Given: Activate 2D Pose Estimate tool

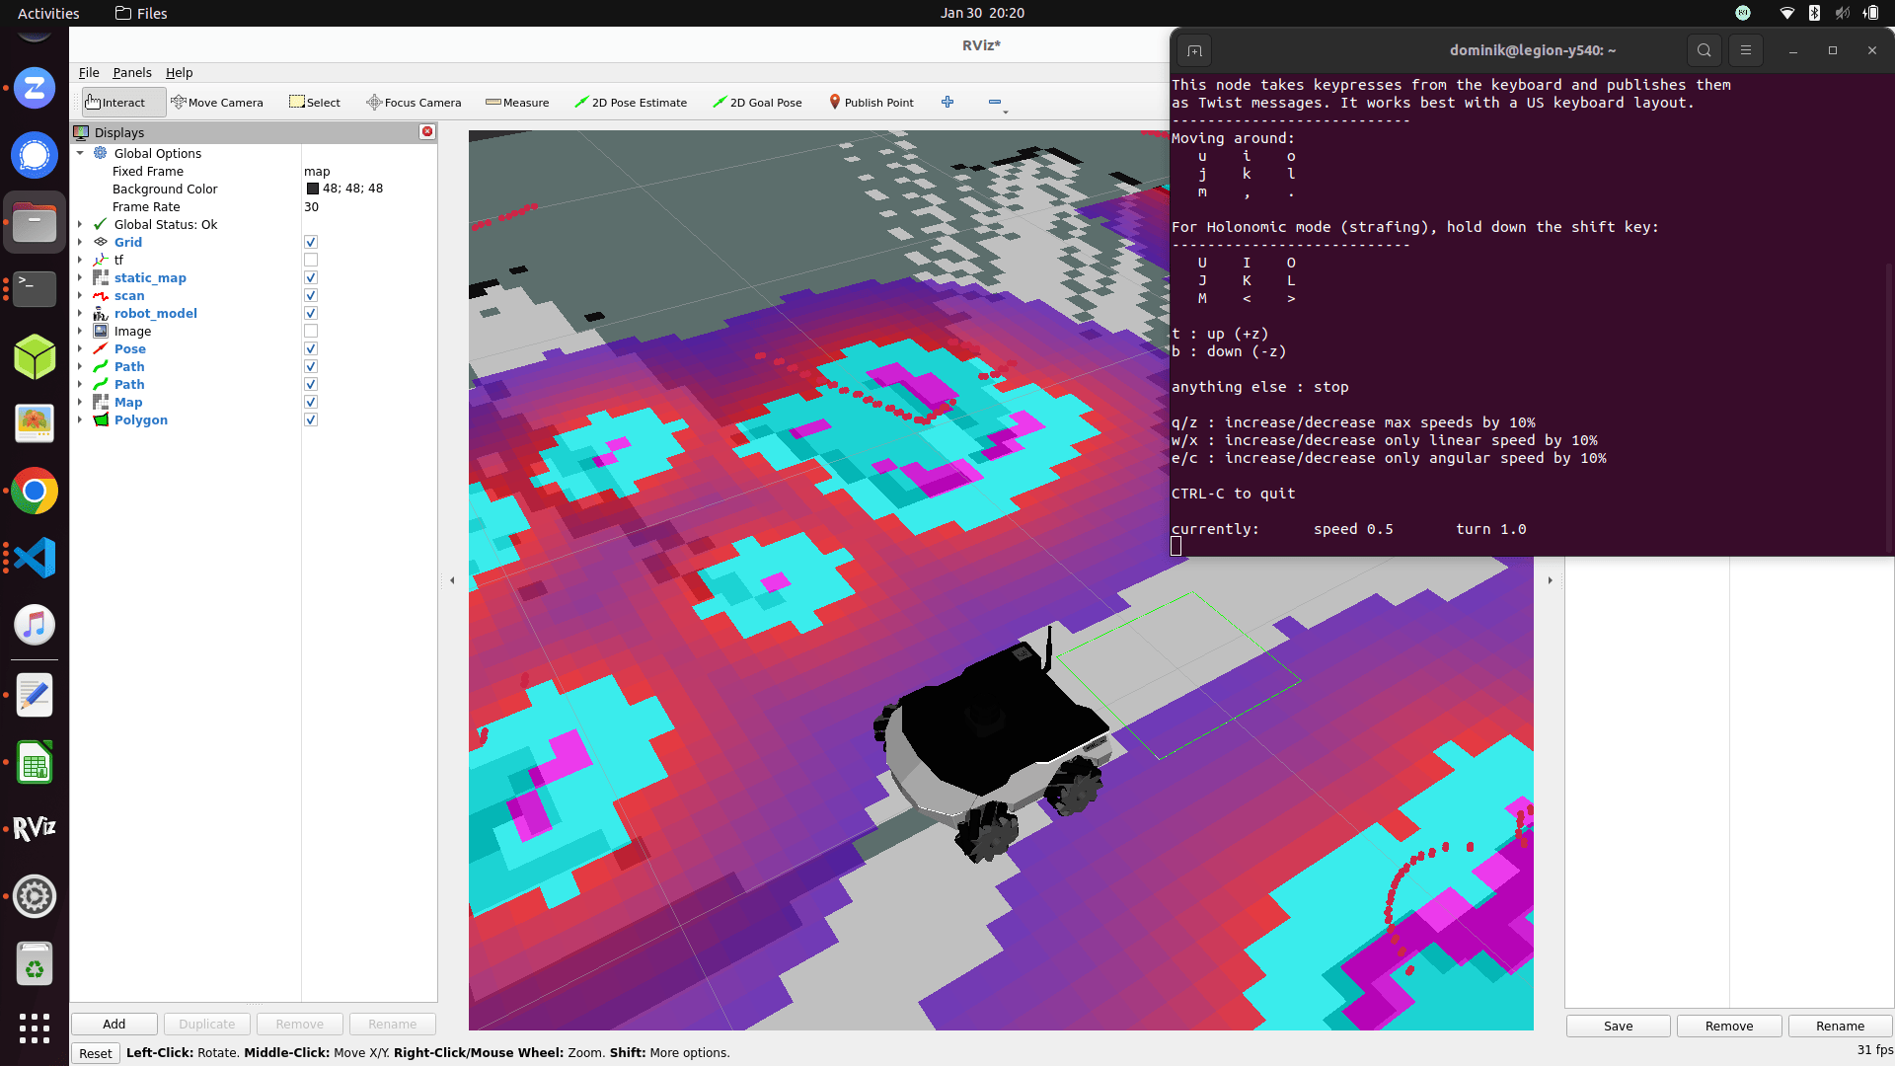Looking at the screenshot, I should 631,103.
